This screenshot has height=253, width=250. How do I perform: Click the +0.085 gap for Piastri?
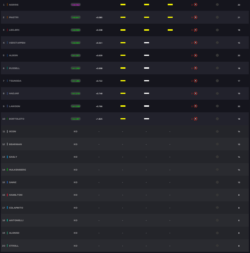(x=99, y=18)
